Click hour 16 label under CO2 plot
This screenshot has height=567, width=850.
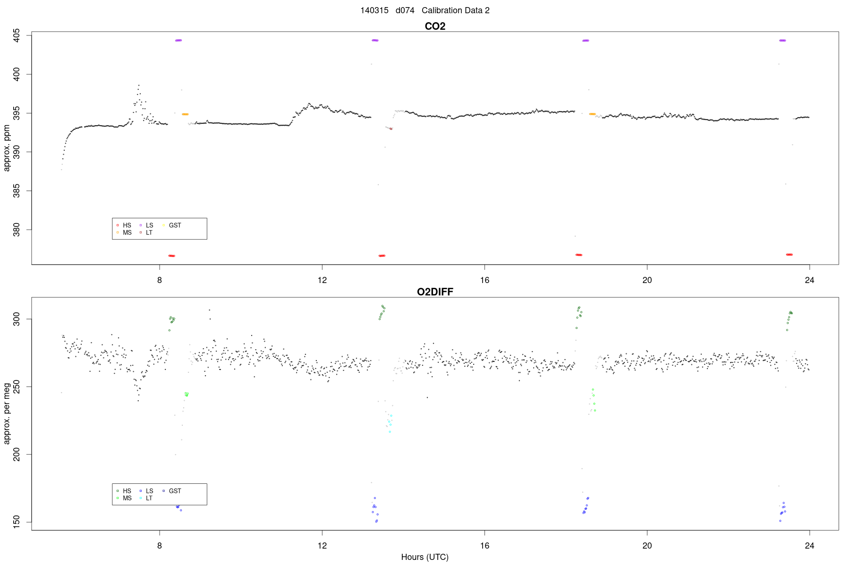pyautogui.click(x=484, y=280)
